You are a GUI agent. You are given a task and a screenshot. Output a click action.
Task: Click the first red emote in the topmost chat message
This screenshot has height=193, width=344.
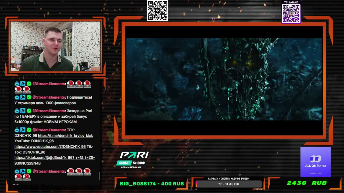[71, 84]
